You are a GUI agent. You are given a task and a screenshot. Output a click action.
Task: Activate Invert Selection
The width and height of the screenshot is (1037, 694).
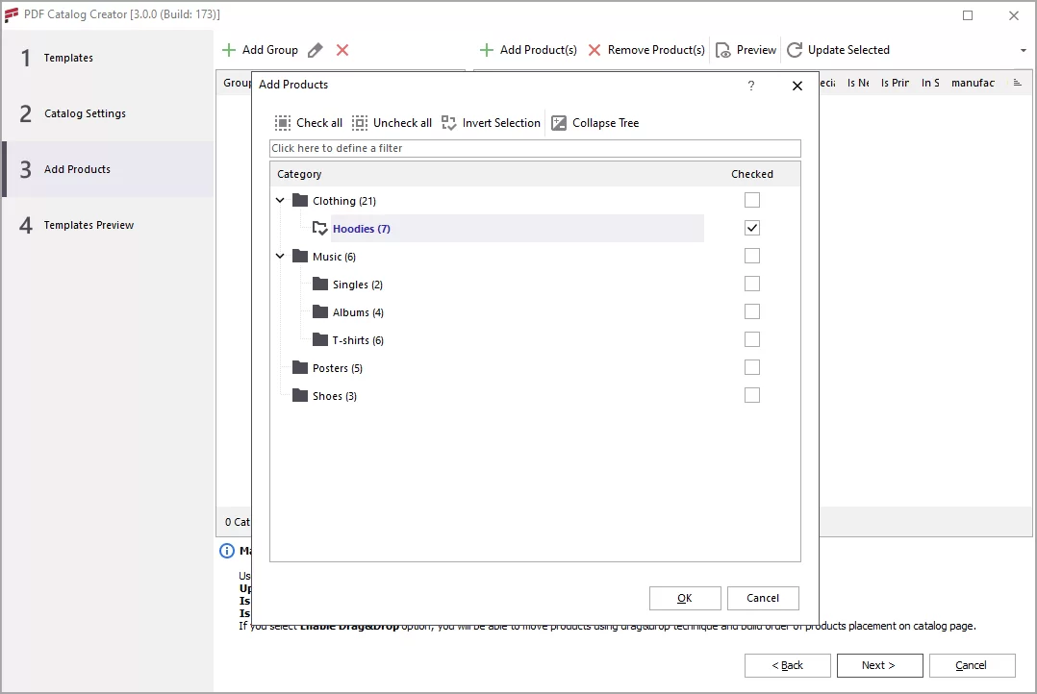pyautogui.click(x=491, y=122)
